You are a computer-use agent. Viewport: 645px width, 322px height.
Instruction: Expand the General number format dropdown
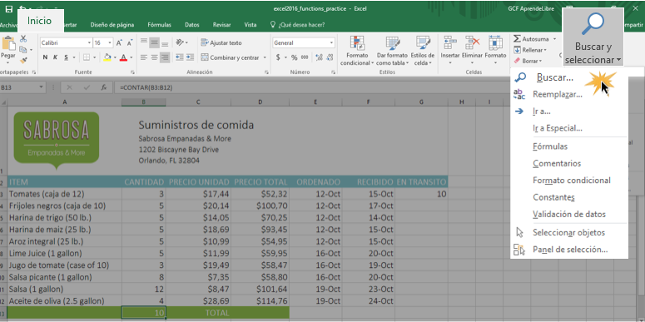coord(331,42)
